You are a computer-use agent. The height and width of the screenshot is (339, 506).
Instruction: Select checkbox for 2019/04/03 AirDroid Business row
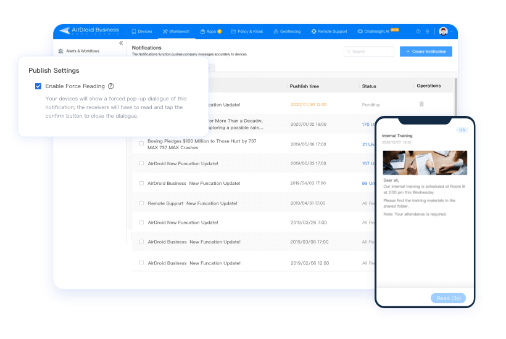coord(141,183)
